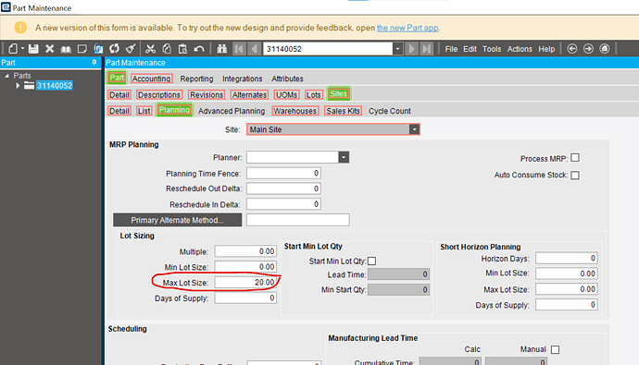639x365 pixels.
Task: Click the Delete X icon in toolbar
Action: (x=50, y=49)
